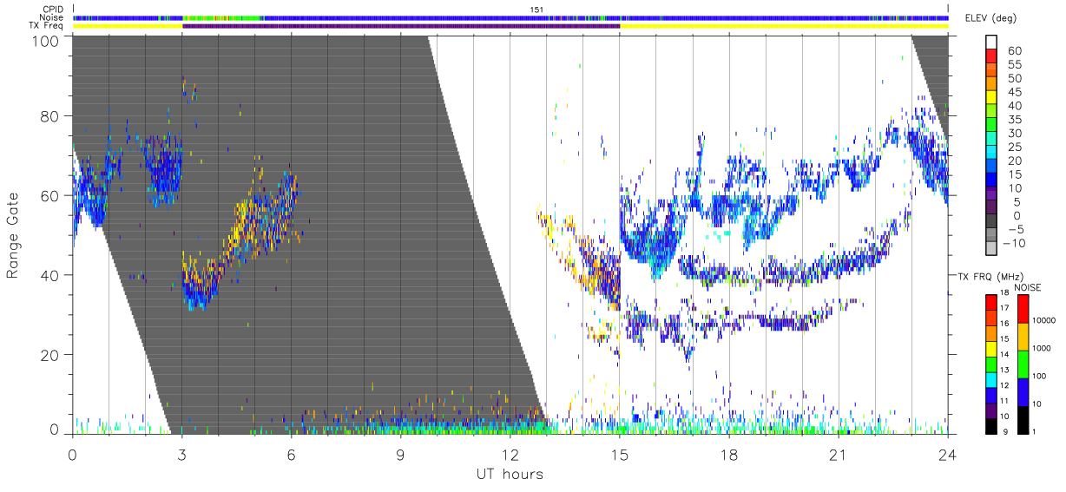The width and height of the screenshot is (1066, 492).
Task: Click the NOISE legend title
Action: pos(1028,286)
